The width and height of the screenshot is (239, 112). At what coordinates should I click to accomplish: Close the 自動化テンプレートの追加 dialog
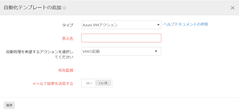click(x=232, y=8)
